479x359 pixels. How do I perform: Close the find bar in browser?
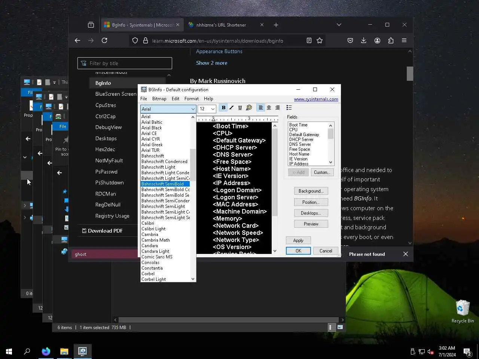pyautogui.click(x=406, y=254)
